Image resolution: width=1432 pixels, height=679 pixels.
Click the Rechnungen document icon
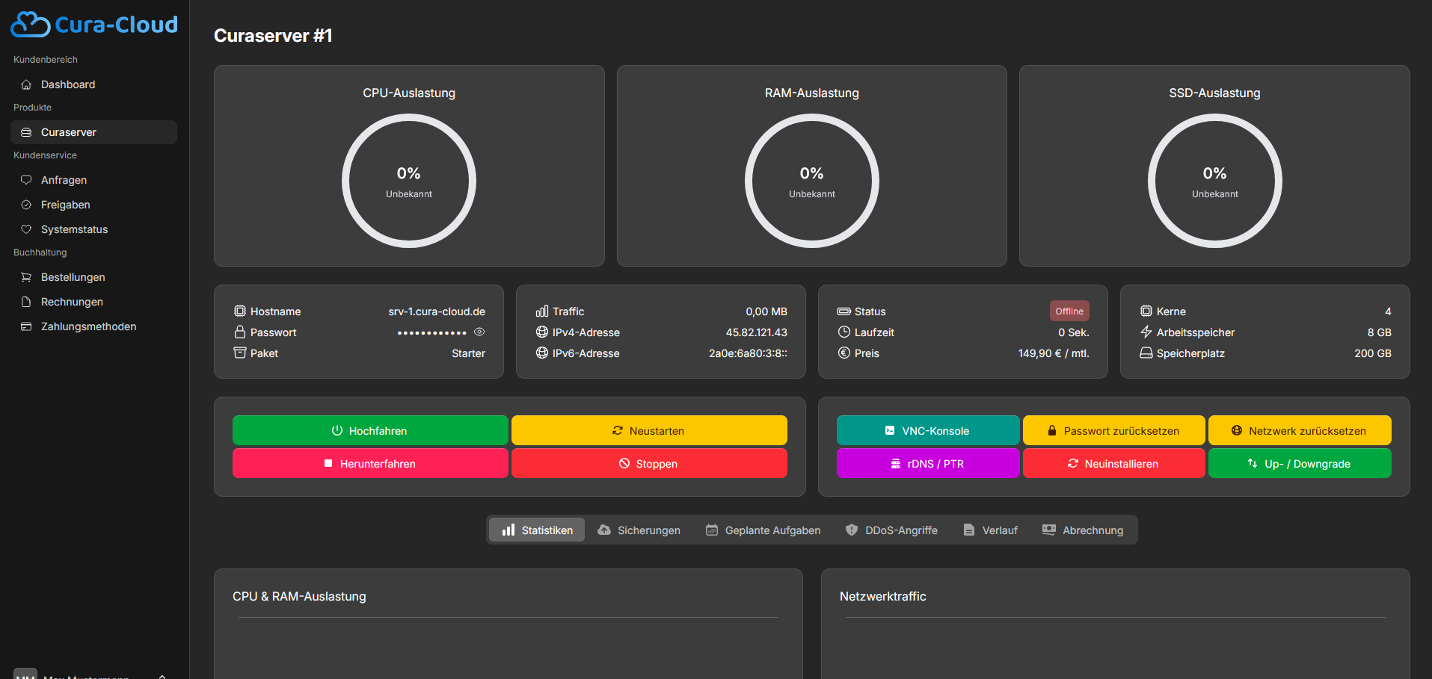tap(26, 302)
